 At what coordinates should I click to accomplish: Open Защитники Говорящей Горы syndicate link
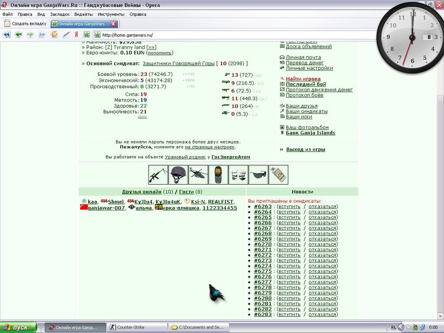point(179,63)
